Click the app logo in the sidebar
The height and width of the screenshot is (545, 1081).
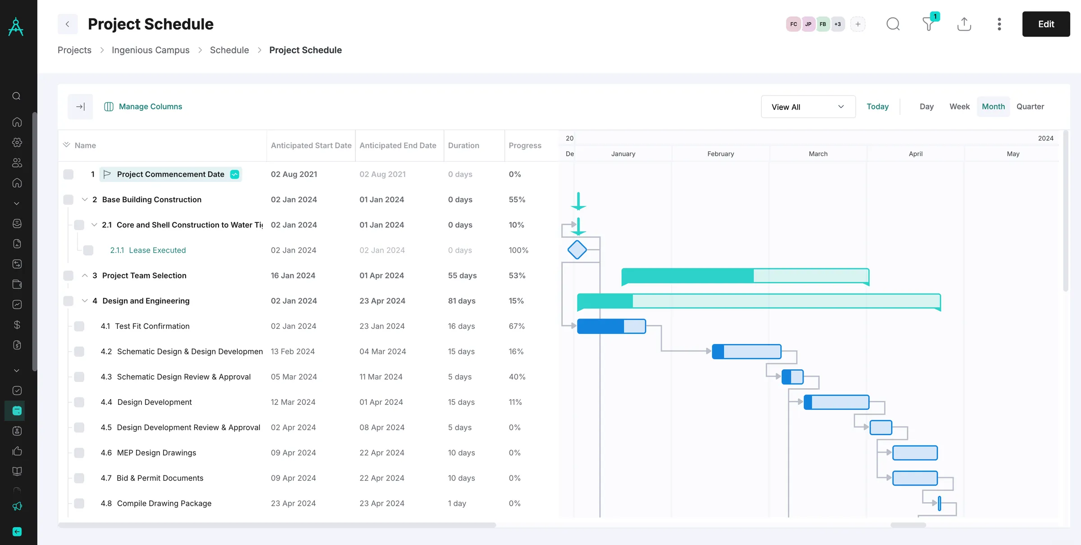[x=16, y=27]
